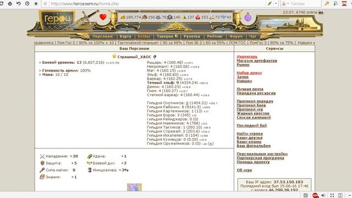Click the mercury resource icon showing 140
Screen dimensions: 352x198
170,17
